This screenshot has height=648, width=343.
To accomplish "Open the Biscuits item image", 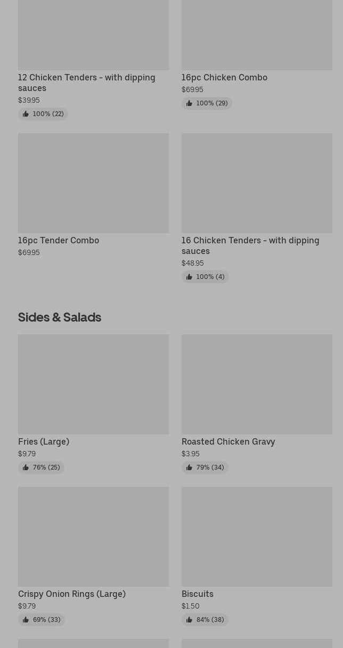I will coord(257,536).
